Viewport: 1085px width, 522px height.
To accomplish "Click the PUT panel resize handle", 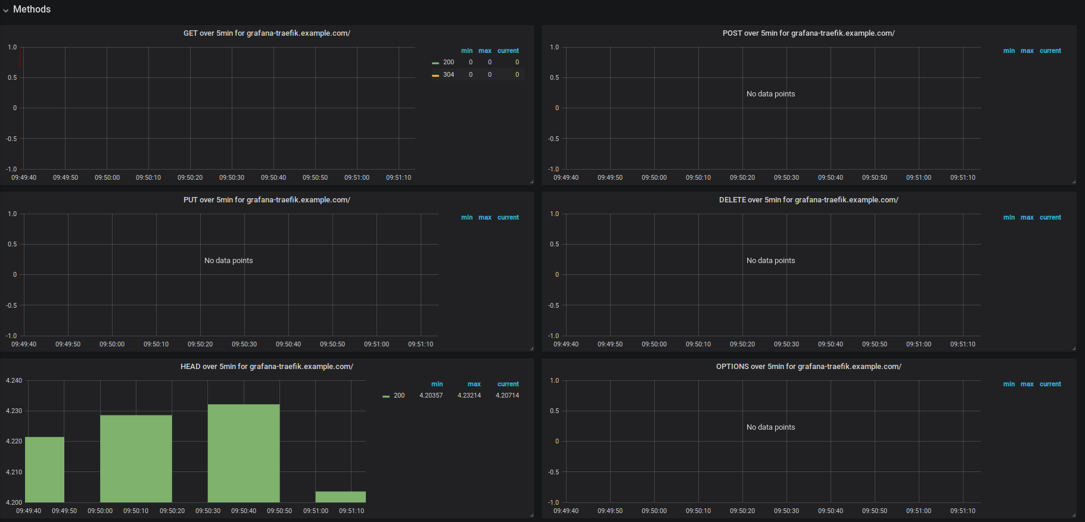I will tap(531, 348).
